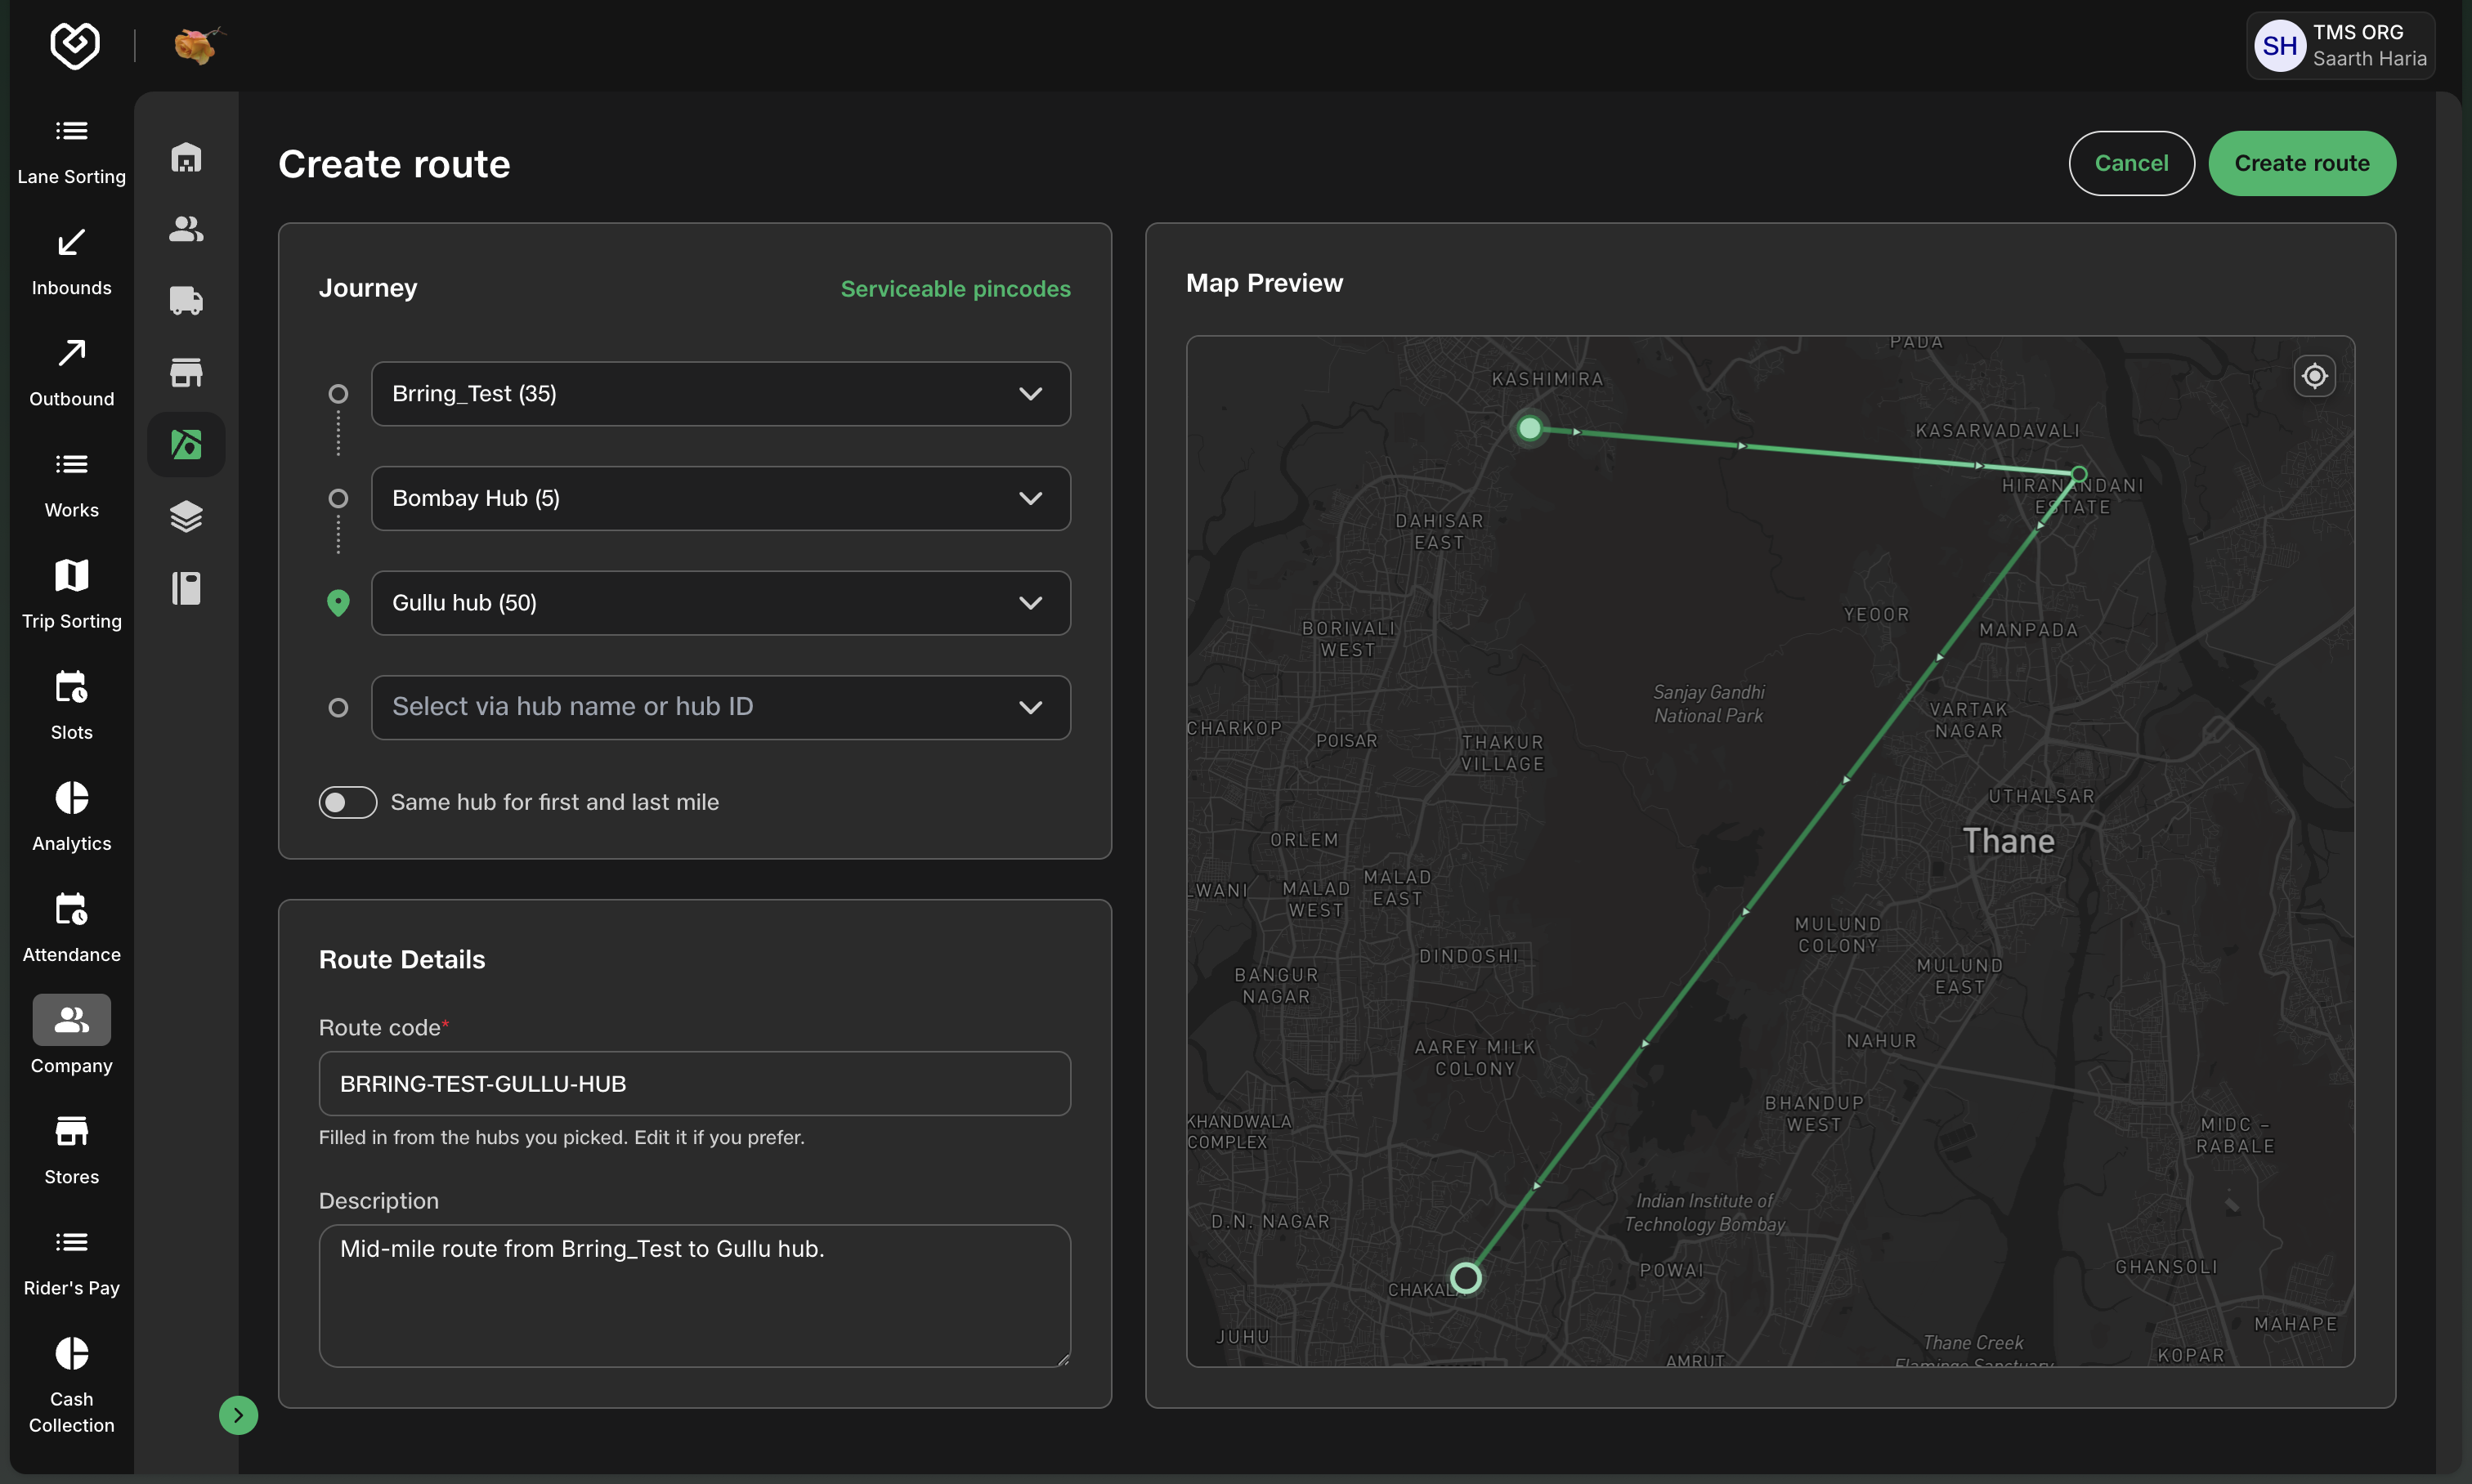Click the POWAI map label

point(1672,1270)
